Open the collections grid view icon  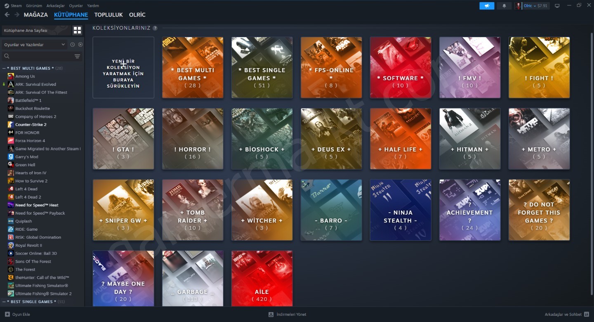click(x=77, y=30)
